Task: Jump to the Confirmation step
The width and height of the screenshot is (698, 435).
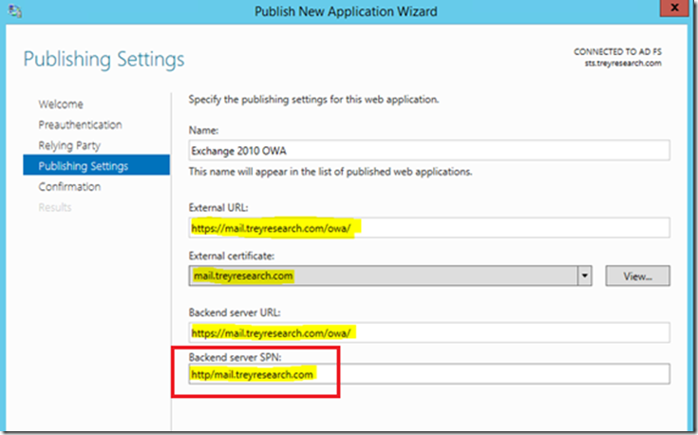Action: pyautogui.click(x=69, y=186)
